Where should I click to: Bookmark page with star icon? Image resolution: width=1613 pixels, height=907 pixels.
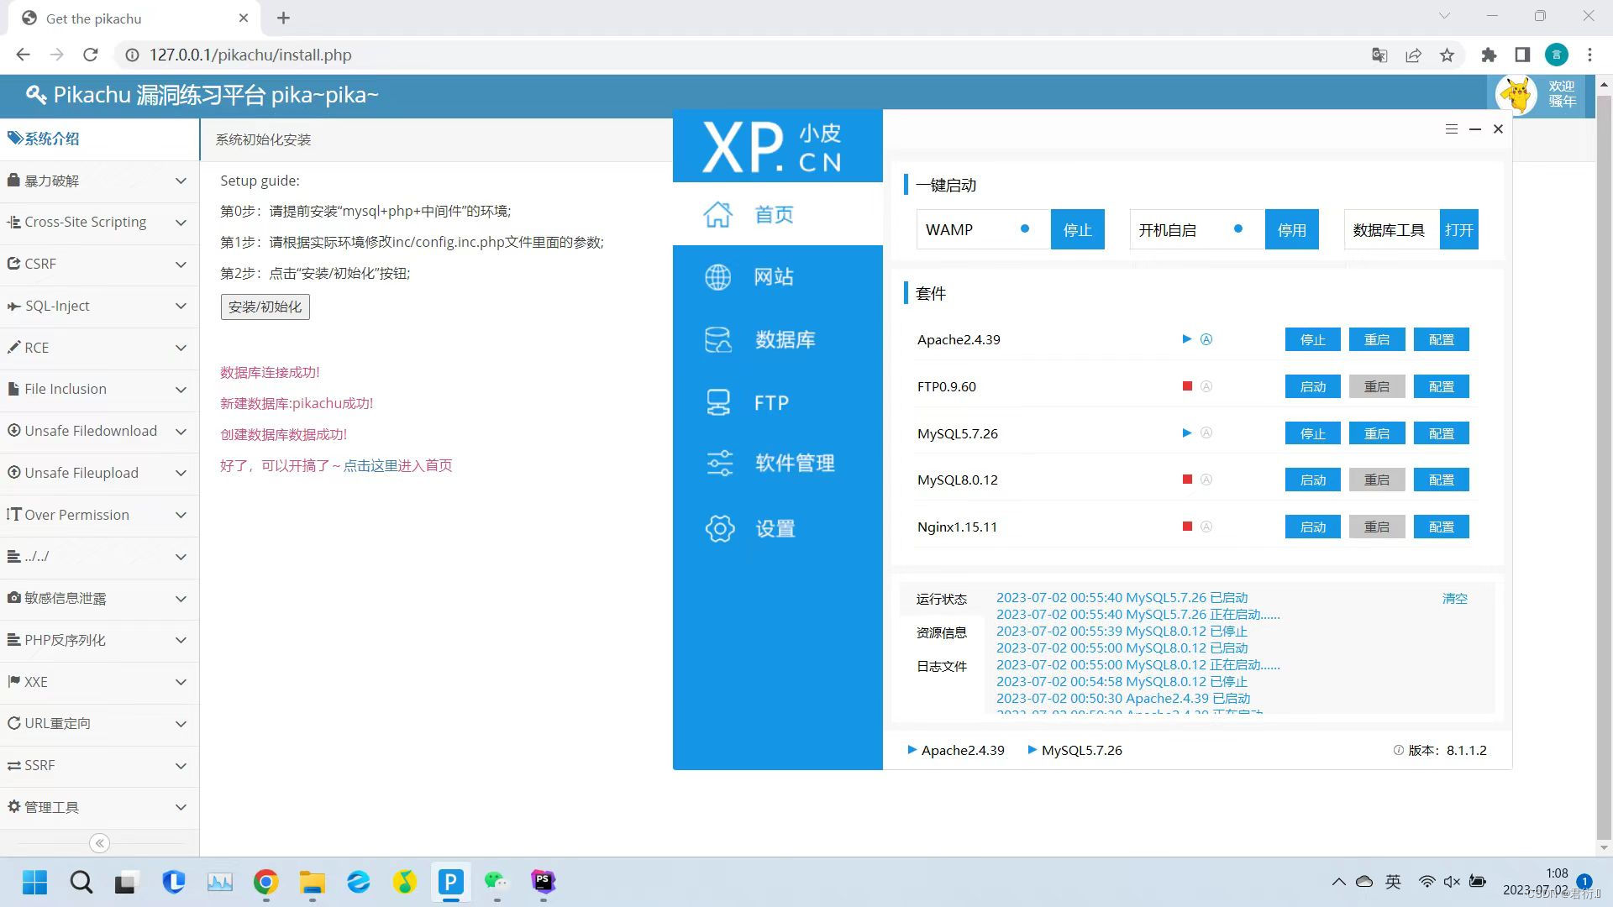click(1447, 55)
